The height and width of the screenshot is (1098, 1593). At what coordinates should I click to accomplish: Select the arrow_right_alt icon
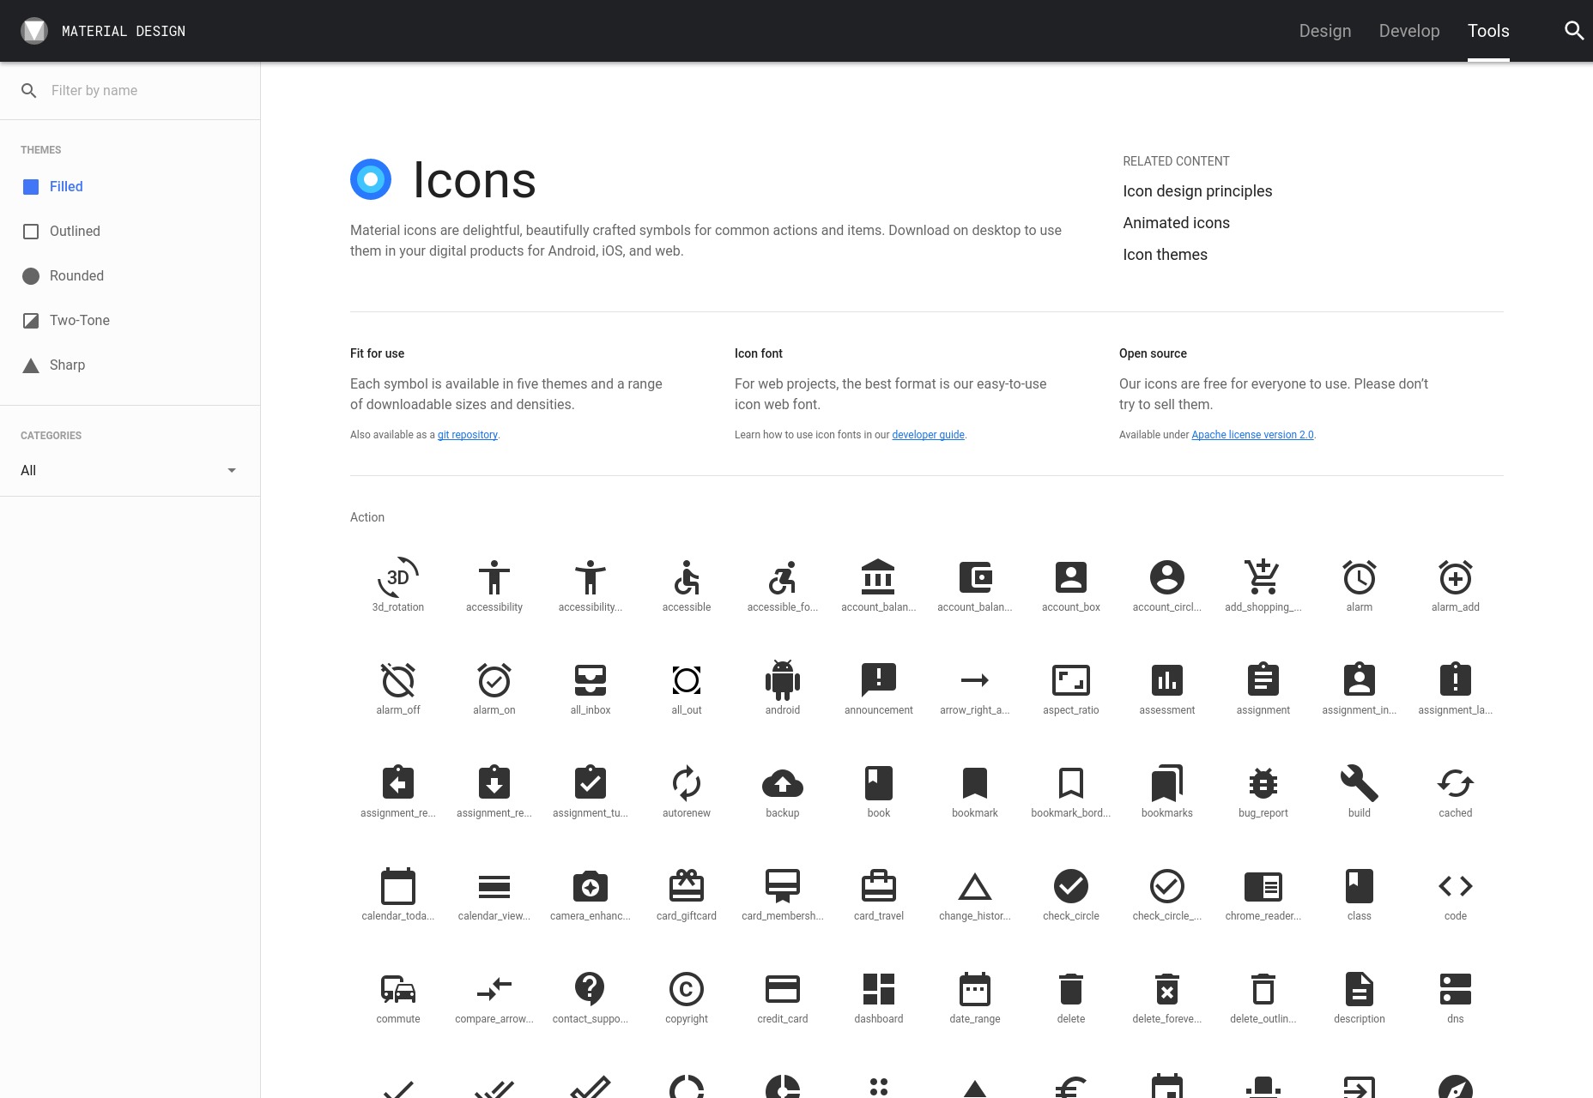click(975, 680)
